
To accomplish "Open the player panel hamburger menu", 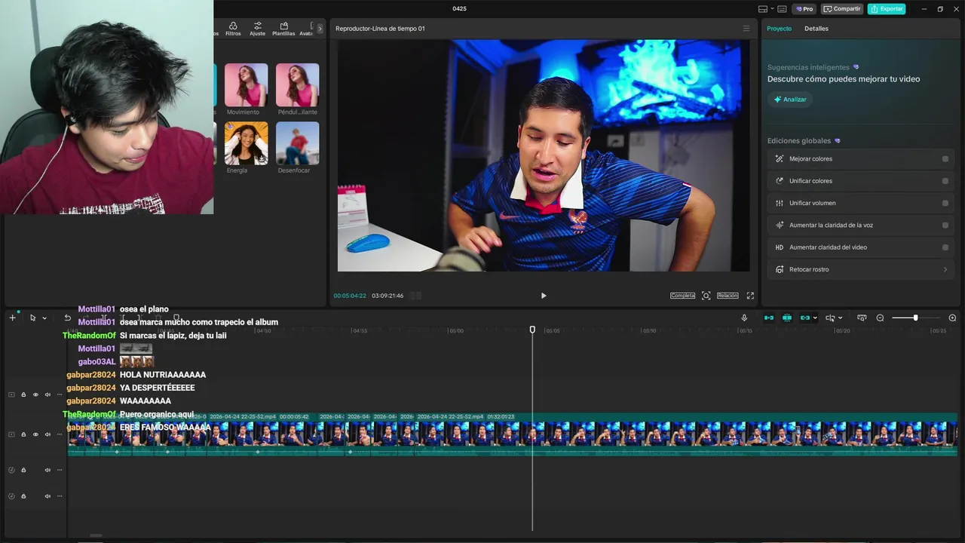I will coord(746,29).
